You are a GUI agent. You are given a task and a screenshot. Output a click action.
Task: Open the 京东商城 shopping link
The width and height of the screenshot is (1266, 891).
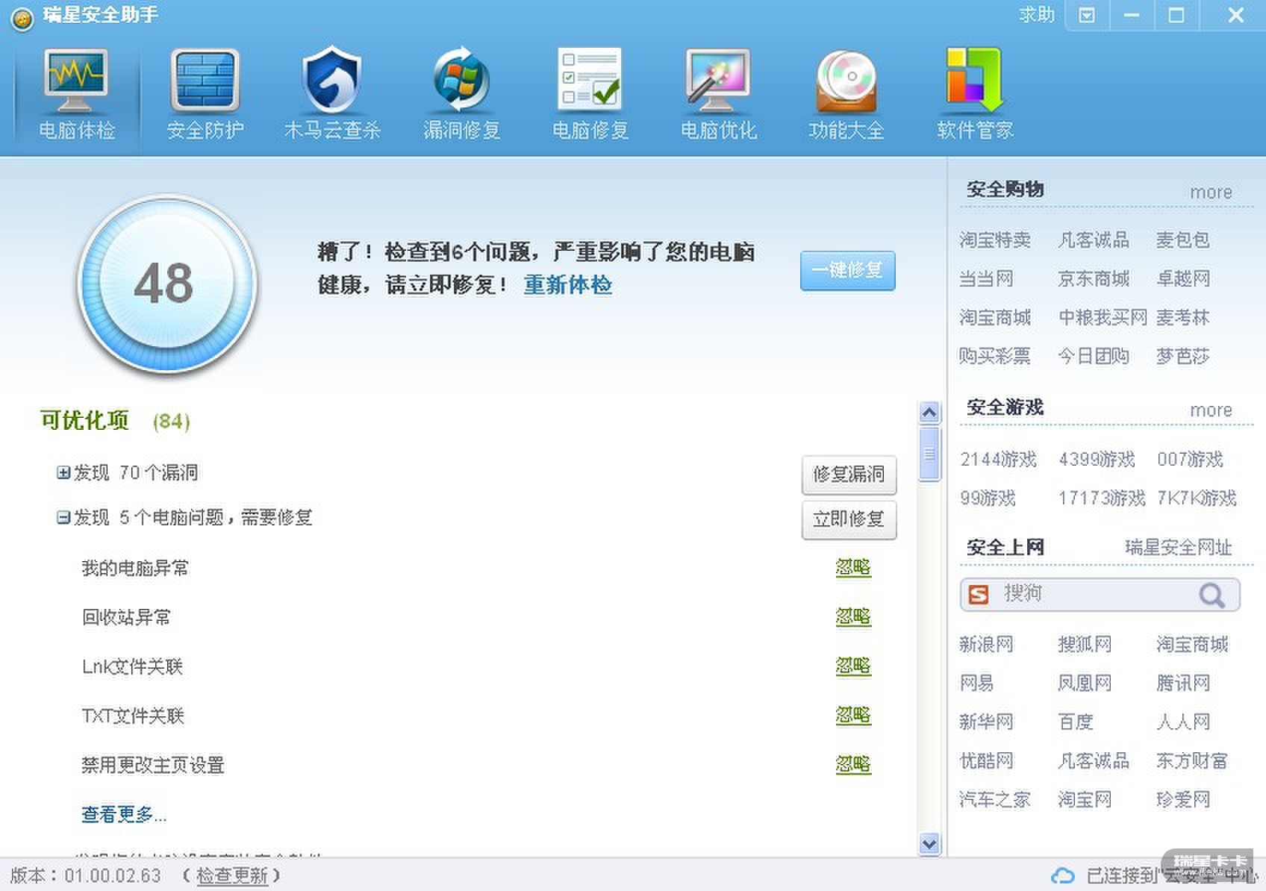pos(1094,279)
